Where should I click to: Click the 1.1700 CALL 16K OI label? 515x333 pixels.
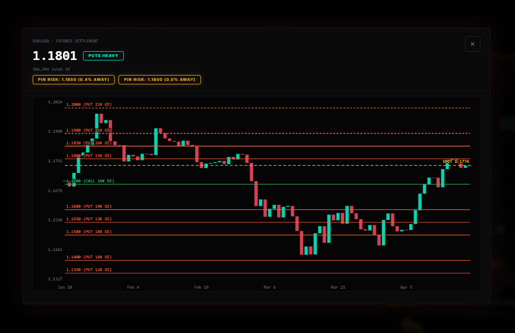(90, 181)
